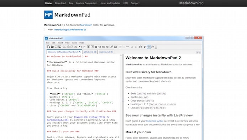Viewport: 247px width, 140px height.
Task: Open the Feature Comparison page
Action: (x=86, y=3)
